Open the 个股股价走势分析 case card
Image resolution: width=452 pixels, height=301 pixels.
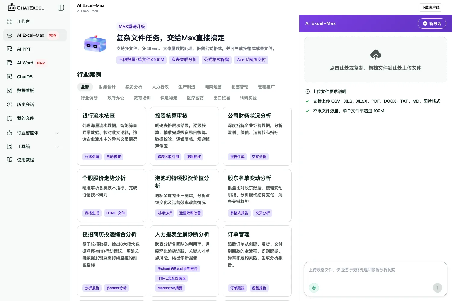coord(111,195)
